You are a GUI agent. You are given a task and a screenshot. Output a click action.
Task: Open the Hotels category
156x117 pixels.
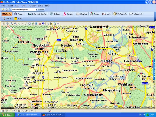107,14
